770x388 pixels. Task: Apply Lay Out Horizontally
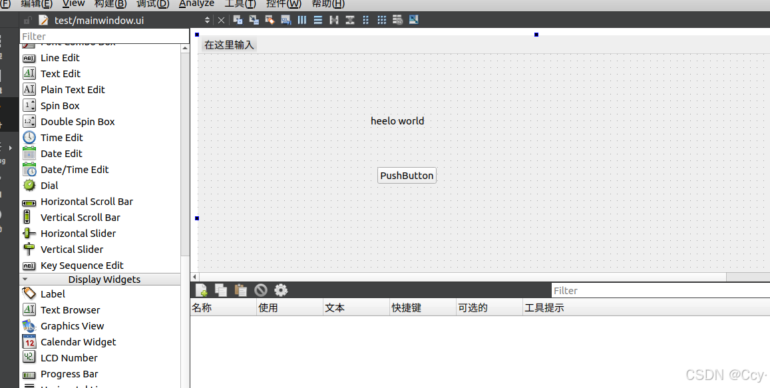[x=302, y=20]
